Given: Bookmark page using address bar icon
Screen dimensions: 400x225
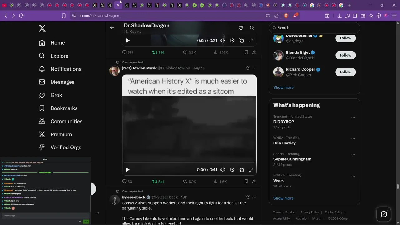Looking at the screenshot, I should point(64,16).
